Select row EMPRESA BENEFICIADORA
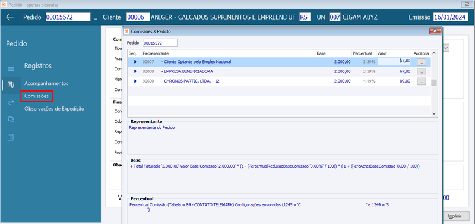 [279, 71]
